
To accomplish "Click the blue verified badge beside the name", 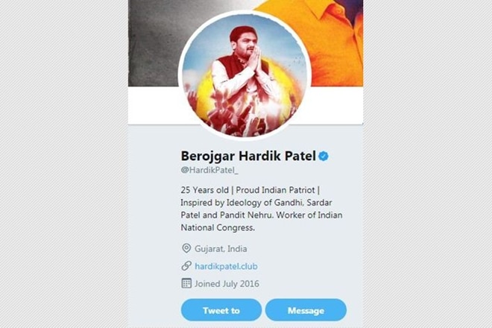I will pos(324,156).
